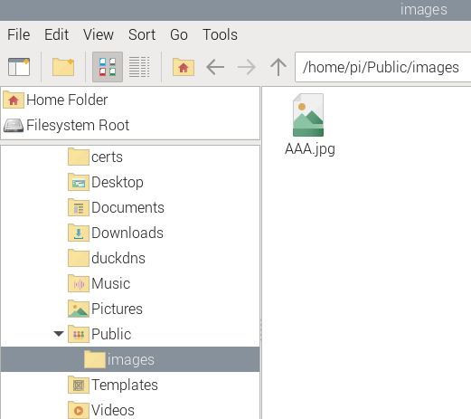
Task: Switch to icon view mode
Action: tap(108, 67)
